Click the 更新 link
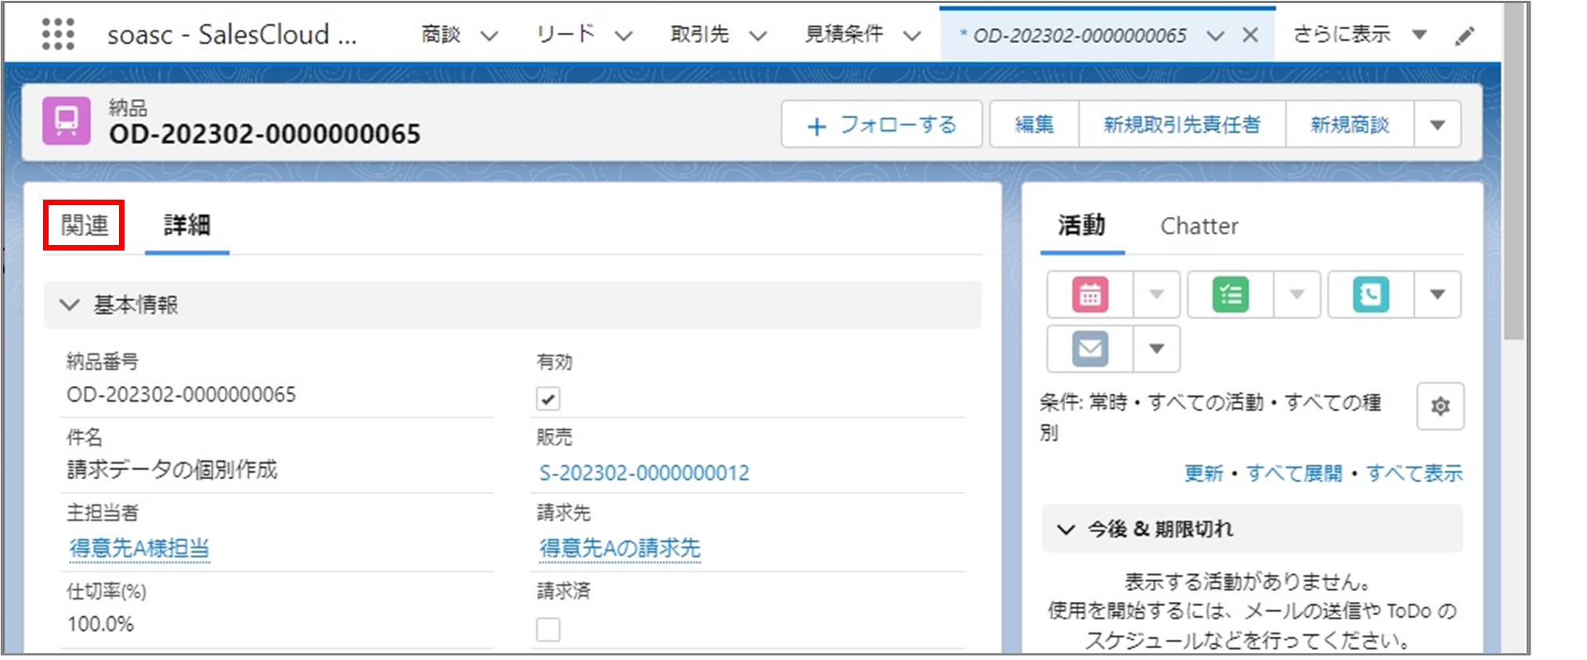The width and height of the screenshot is (1587, 660). tap(1203, 473)
